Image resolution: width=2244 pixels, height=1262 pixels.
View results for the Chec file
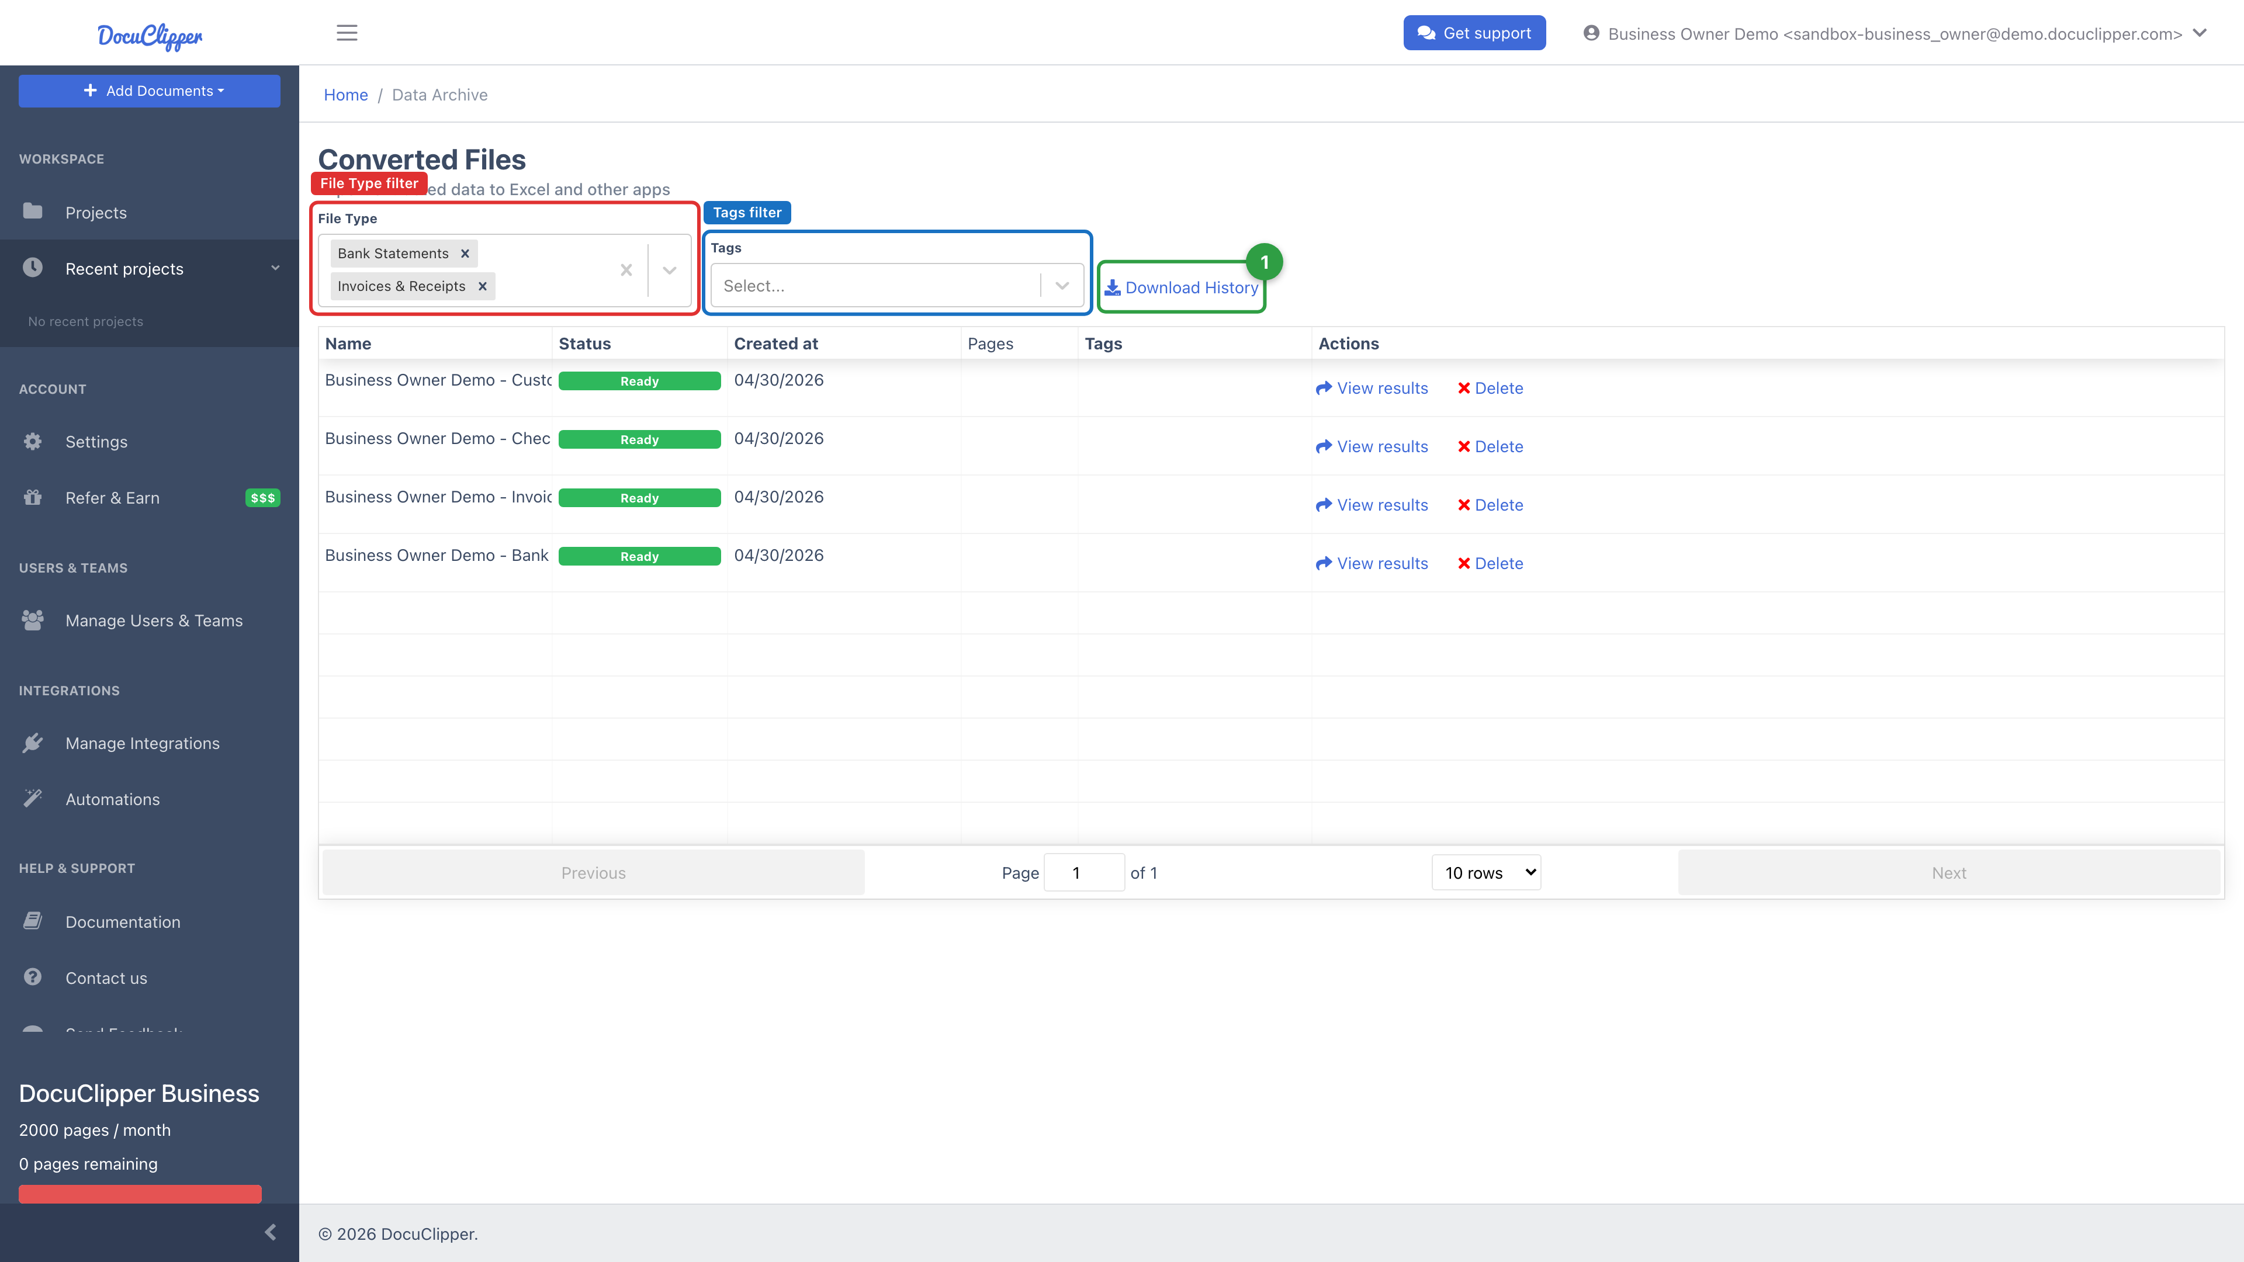point(1372,446)
